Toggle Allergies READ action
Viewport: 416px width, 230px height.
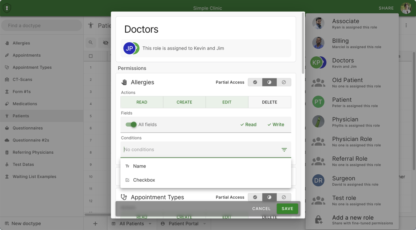[142, 102]
